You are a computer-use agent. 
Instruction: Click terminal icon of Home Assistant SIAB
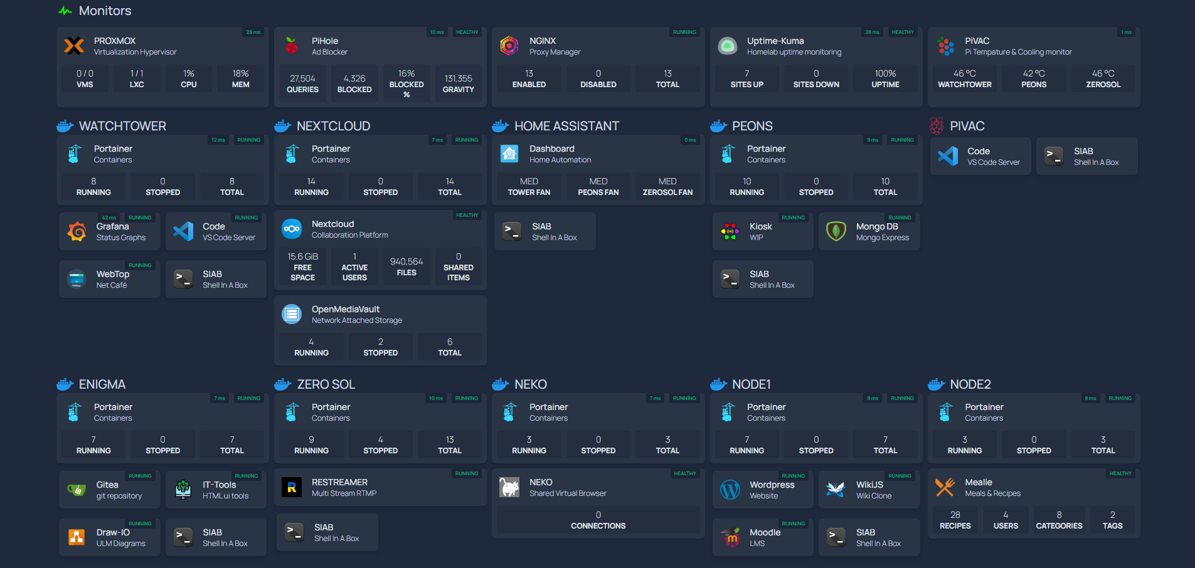pyautogui.click(x=513, y=231)
